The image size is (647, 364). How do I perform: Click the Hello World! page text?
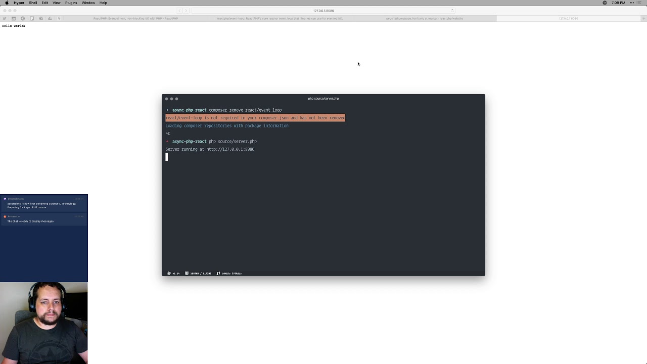(14, 26)
